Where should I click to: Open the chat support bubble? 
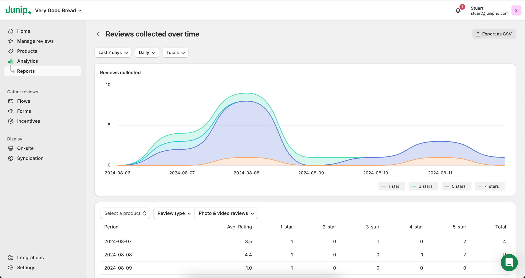click(x=509, y=262)
